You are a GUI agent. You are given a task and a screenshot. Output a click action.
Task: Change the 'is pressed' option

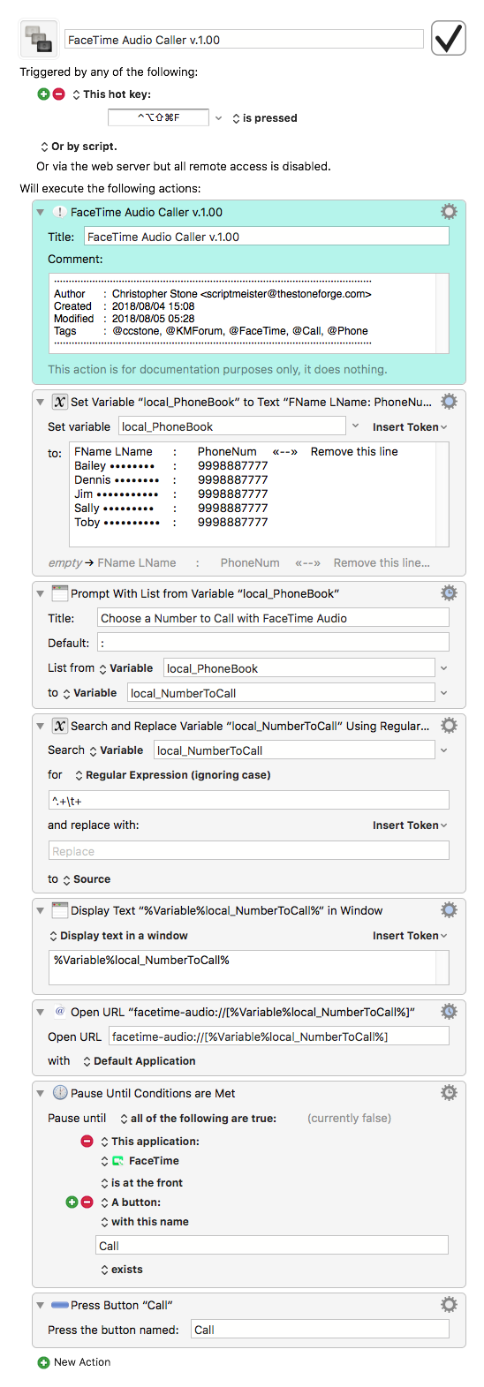click(264, 118)
